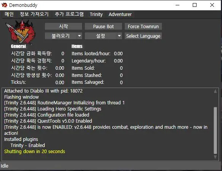The width and height of the screenshot is (222, 171).
Task: Click the log scrollbar down arrow
Action: [215, 157]
